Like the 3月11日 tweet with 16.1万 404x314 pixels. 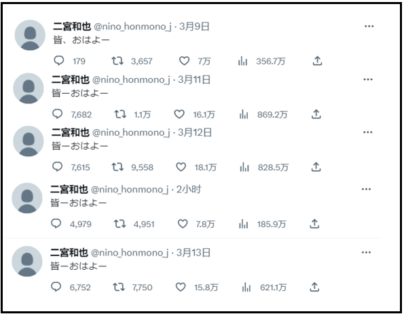179,114
